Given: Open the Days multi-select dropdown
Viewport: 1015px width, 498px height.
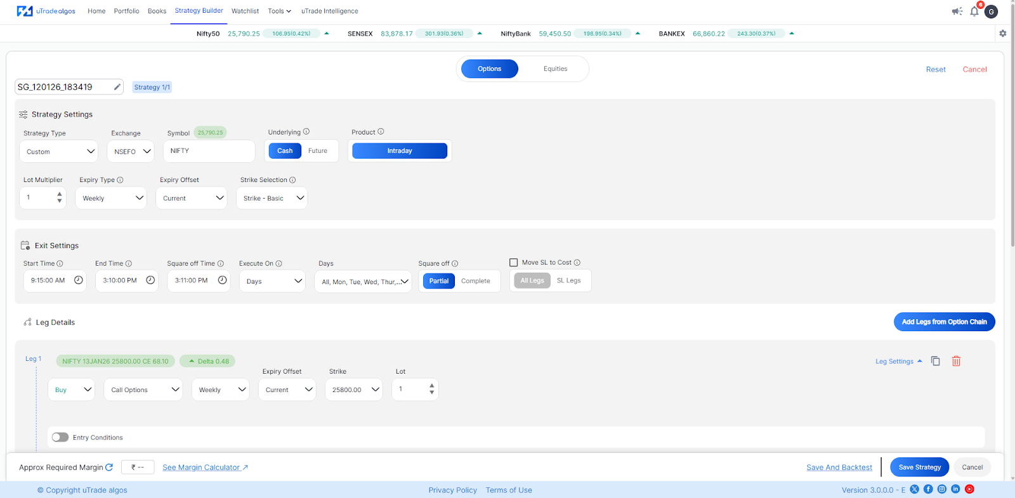Looking at the screenshot, I should coord(363,282).
